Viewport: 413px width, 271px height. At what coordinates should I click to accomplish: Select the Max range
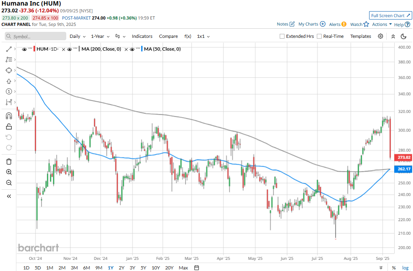click(x=183, y=267)
